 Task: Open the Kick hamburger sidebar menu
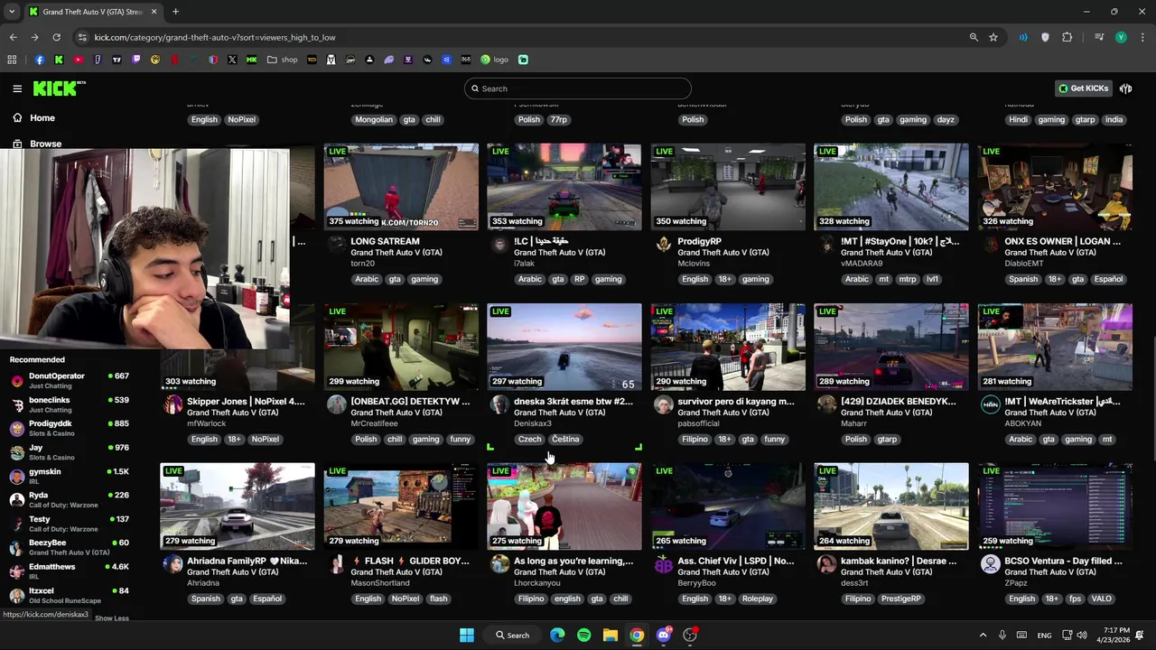17,88
